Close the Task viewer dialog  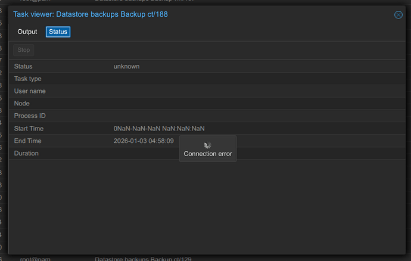click(398, 15)
